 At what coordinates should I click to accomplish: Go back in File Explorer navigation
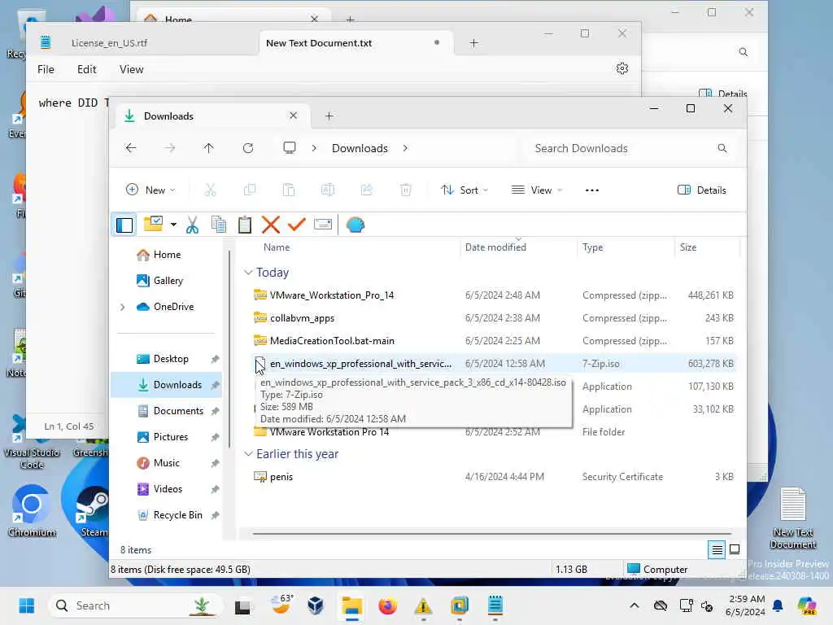(x=131, y=148)
